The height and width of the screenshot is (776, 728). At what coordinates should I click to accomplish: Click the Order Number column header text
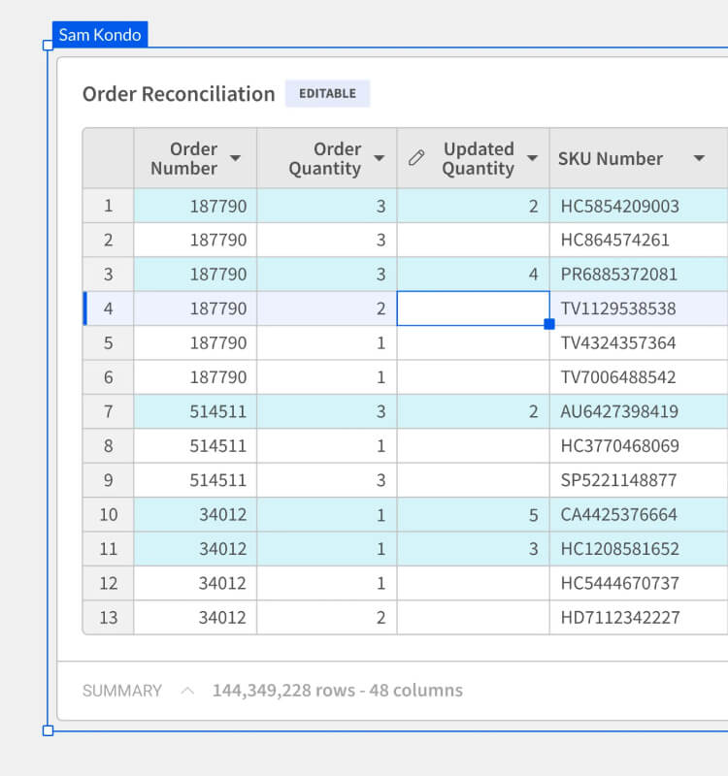[x=184, y=158]
